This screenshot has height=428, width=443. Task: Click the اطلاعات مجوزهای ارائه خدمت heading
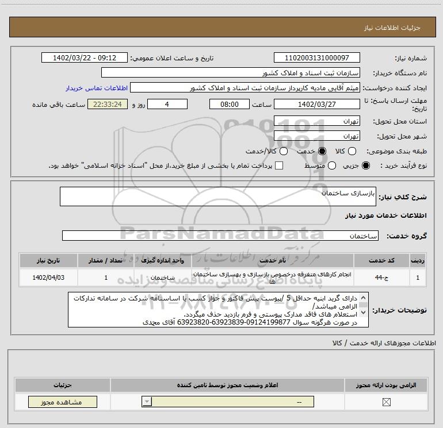[x=384, y=343]
